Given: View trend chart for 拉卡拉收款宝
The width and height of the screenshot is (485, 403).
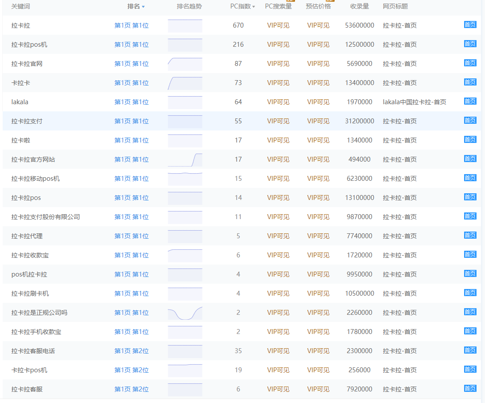Looking at the screenshot, I should tap(185, 255).
